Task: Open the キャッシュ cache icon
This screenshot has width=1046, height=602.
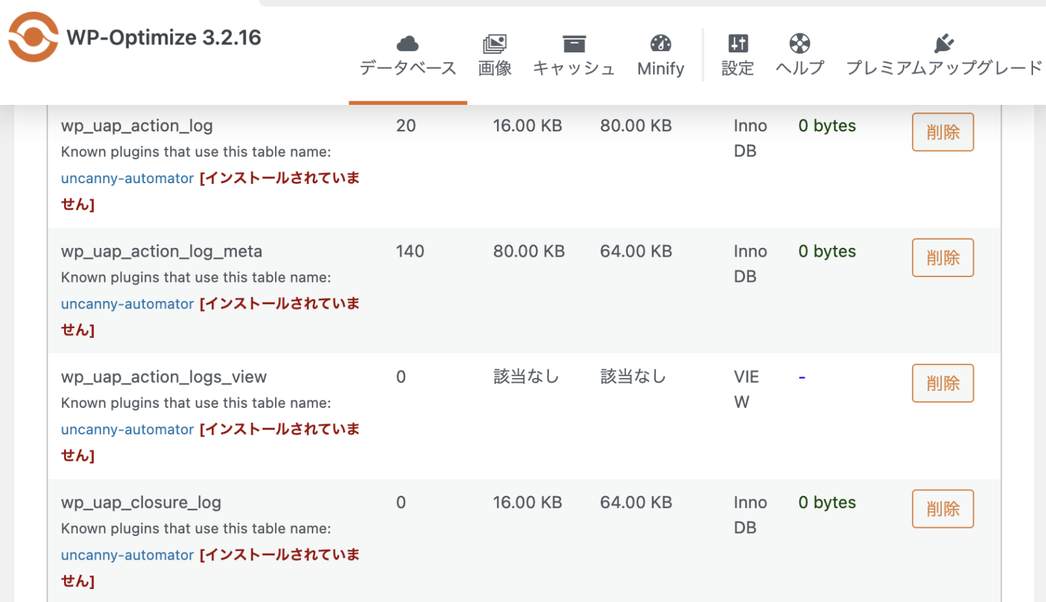Action: (x=574, y=42)
